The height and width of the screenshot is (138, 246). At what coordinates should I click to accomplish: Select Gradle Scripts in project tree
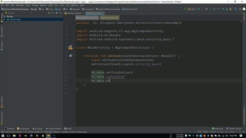[x=15, y=20]
